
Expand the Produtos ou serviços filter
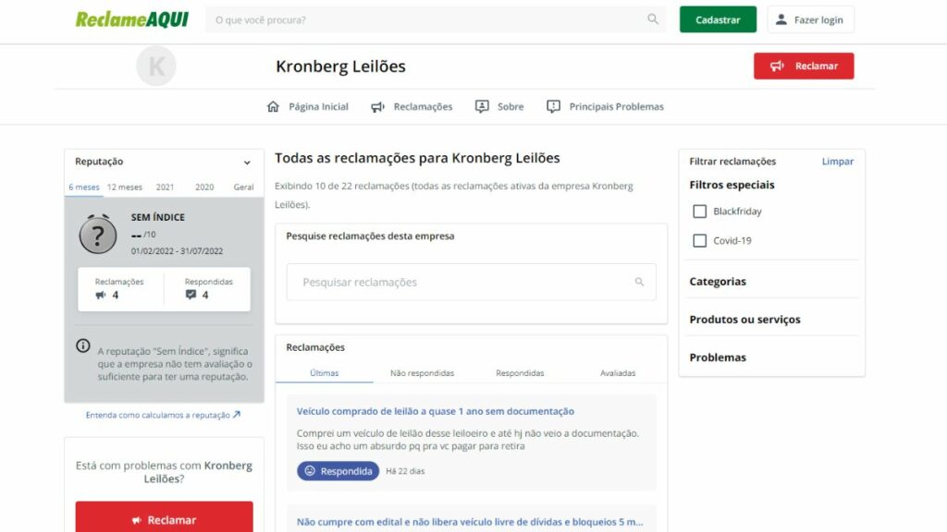(x=744, y=320)
